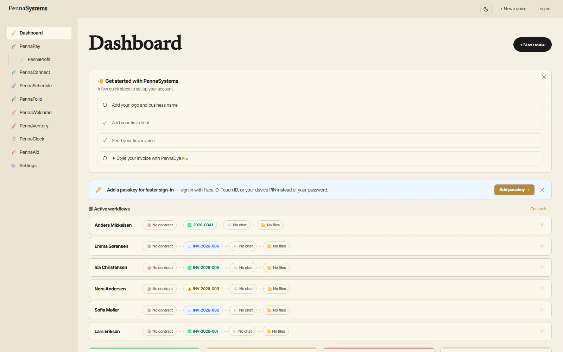Click Nora Andersen's 'No contract' chip

point(160,289)
